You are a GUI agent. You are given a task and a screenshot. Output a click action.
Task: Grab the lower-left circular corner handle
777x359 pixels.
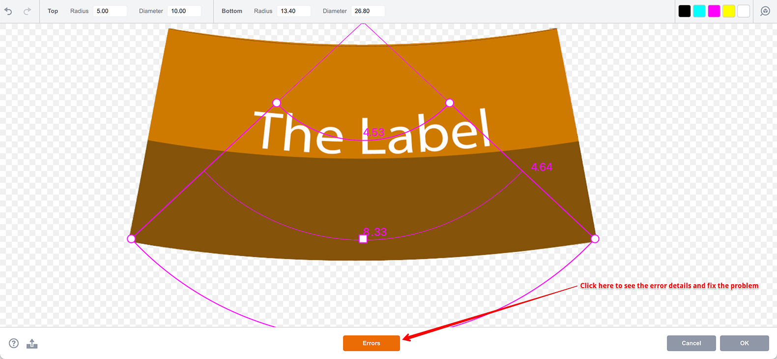click(x=131, y=239)
